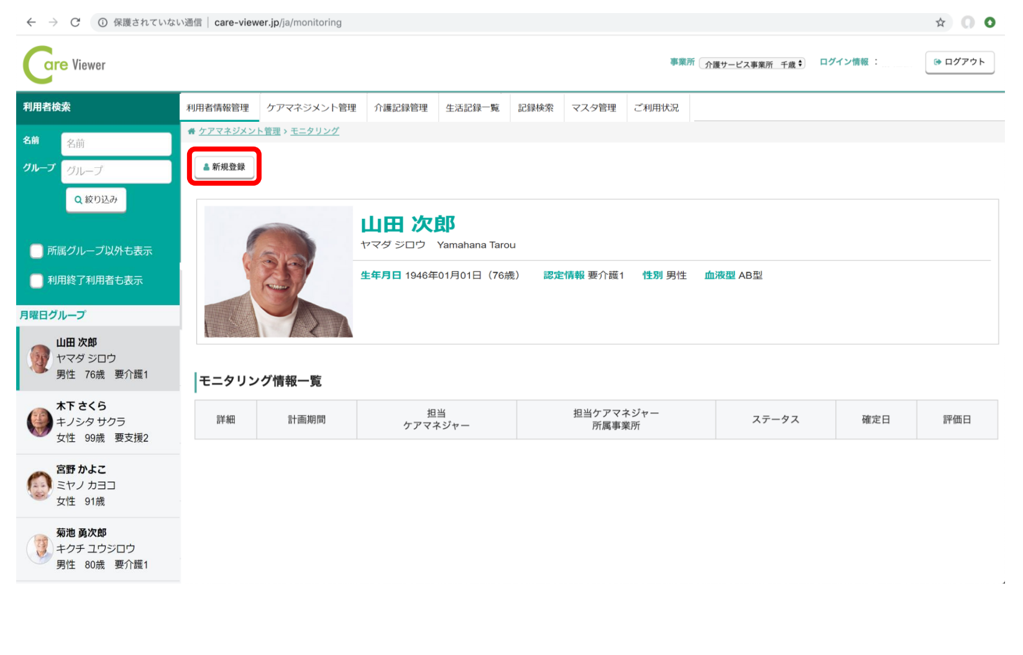
Task: Toggle 利用終了利用者も表示 checkbox
Action: (37, 280)
